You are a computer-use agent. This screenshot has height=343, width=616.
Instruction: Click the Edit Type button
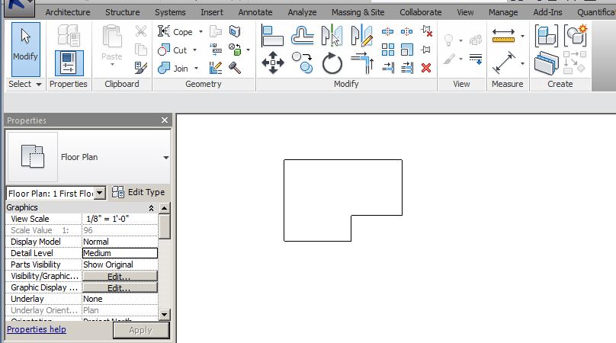click(x=138, y=193)
